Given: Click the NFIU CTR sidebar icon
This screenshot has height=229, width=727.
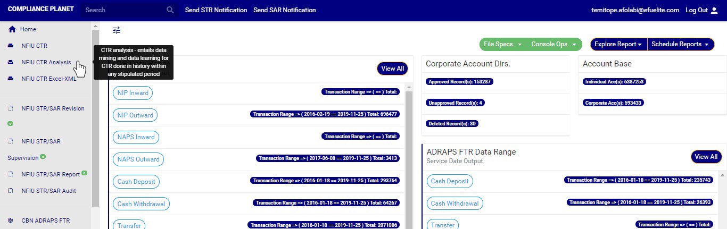Looking at the screenshot, I should tap(11, 46).
